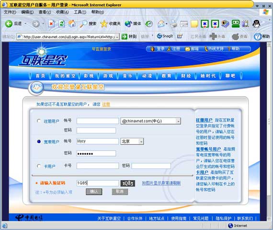This screenshot has height=230, width=273.
Task: Expand the @chinavnet.com(中心) domain dropdown
Action: tap(178, 121)
